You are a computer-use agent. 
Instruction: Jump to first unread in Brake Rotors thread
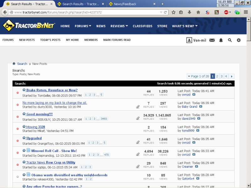click(24, 90)
